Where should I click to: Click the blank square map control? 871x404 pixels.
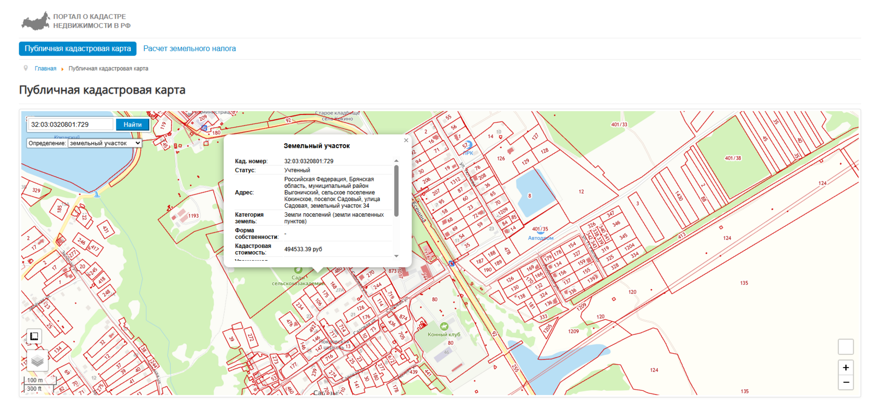pos(845,346)
